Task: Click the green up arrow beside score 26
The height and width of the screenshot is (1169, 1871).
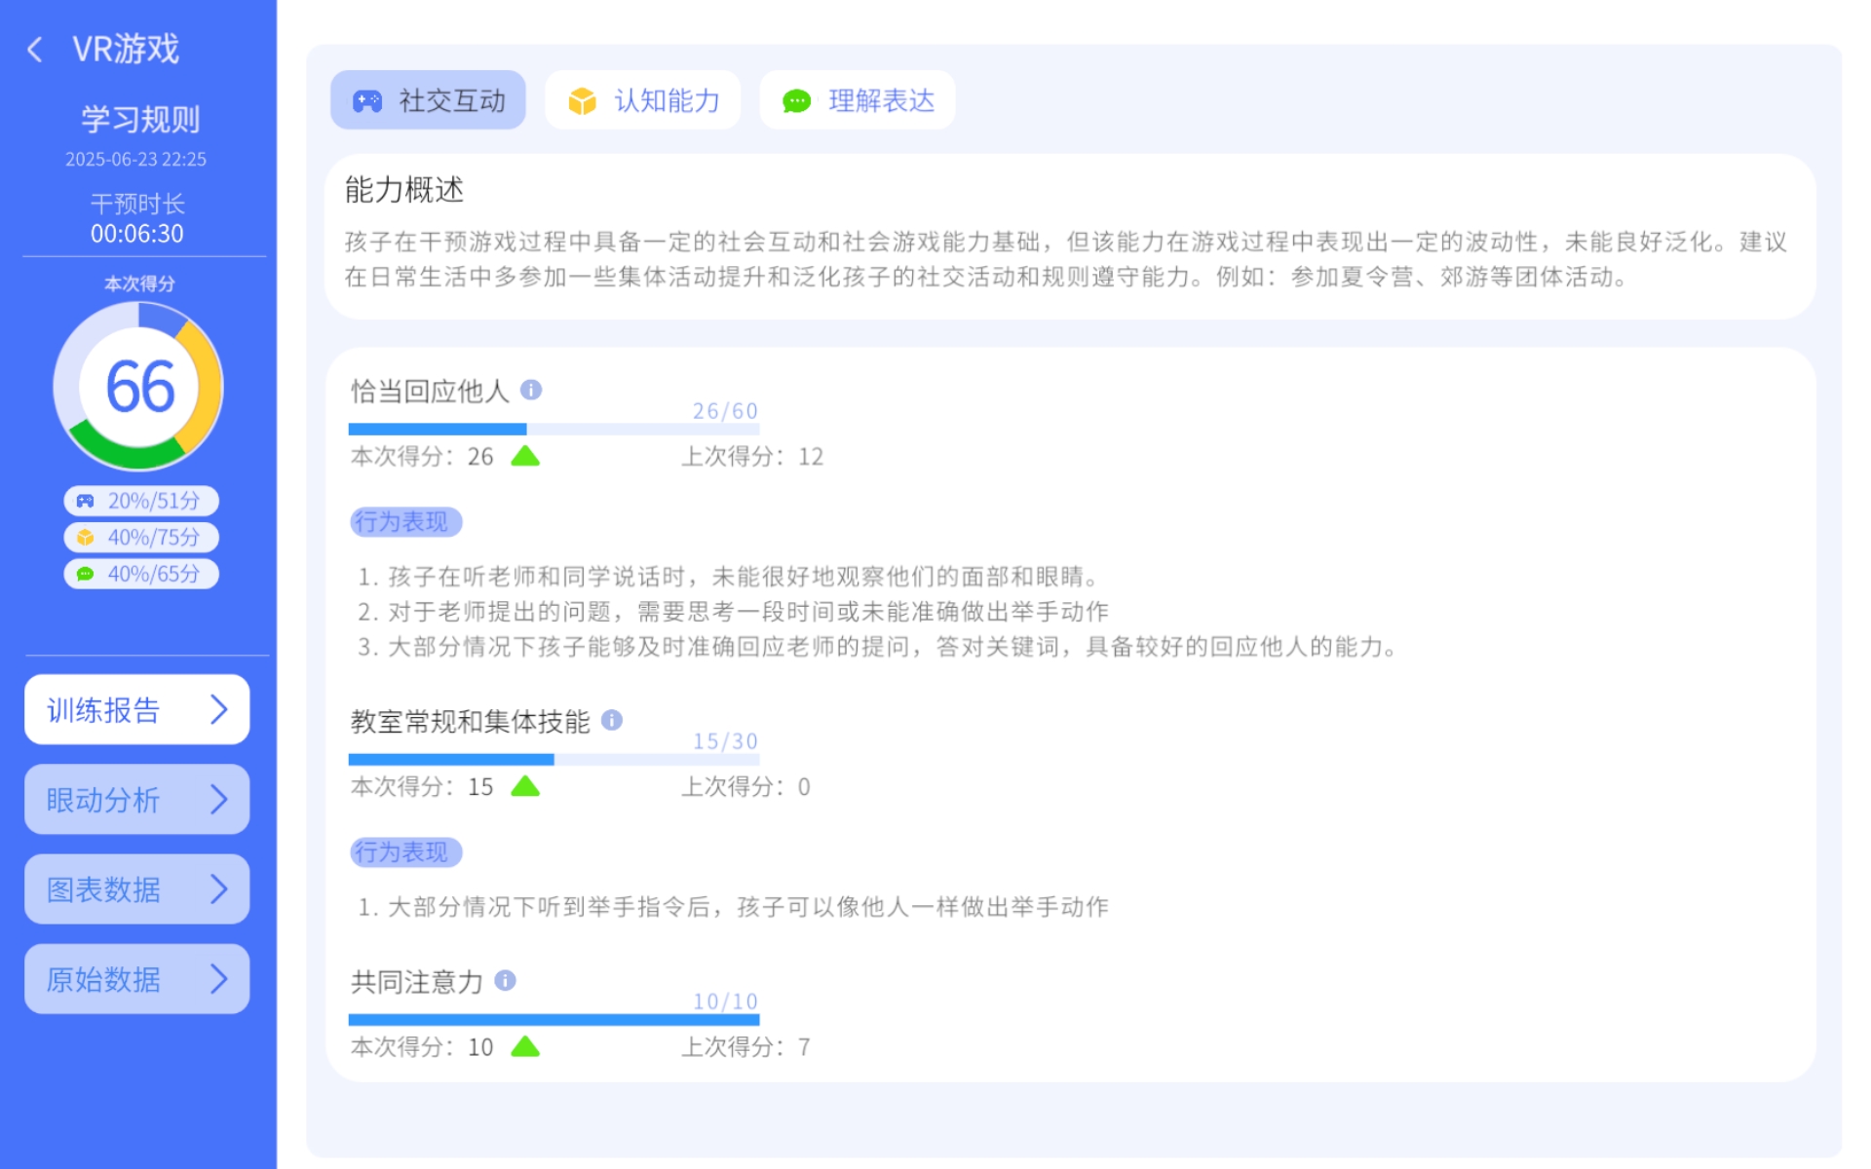Action: (x=525, y=454)
